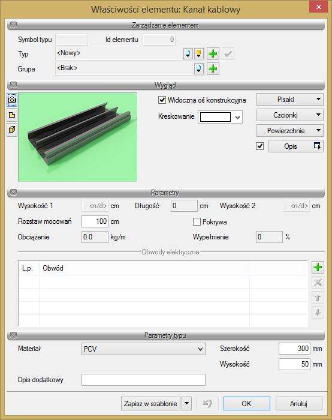This screenshot has width=332, height=420.
Task: Open the yellow type template icon next to Typ
Action: [199, 53]
